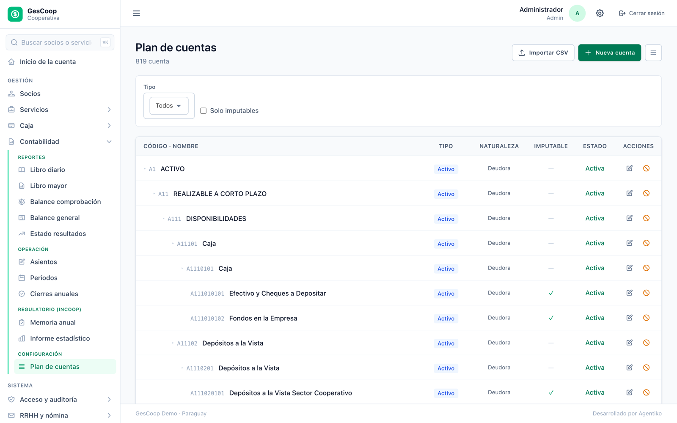
Task: Open Informe estadístico page
Action: point(65,338)
